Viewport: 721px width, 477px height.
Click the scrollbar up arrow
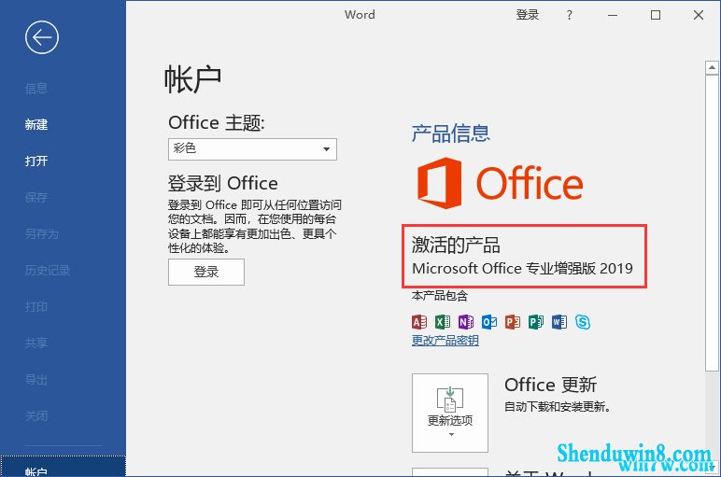click(713, 68)
